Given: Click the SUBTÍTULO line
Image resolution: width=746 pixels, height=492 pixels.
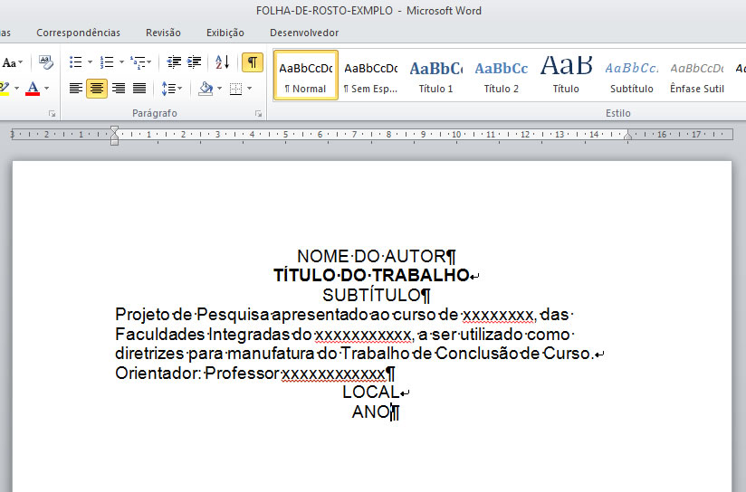Looking at the screenshot, I should tap(377, 295).
